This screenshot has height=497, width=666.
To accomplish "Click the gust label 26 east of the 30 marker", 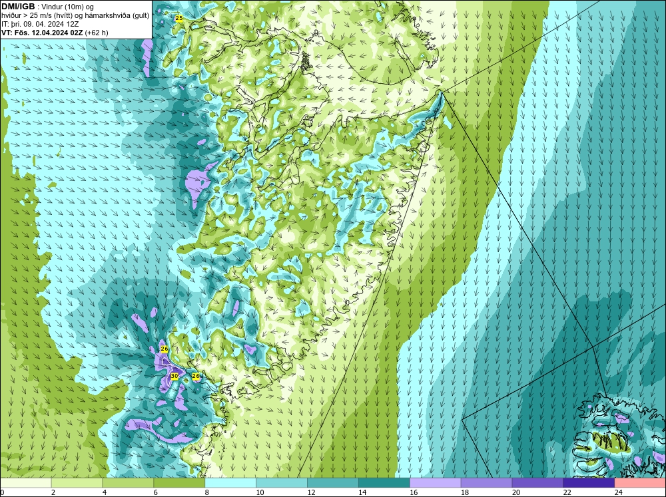I will point(196,376).
